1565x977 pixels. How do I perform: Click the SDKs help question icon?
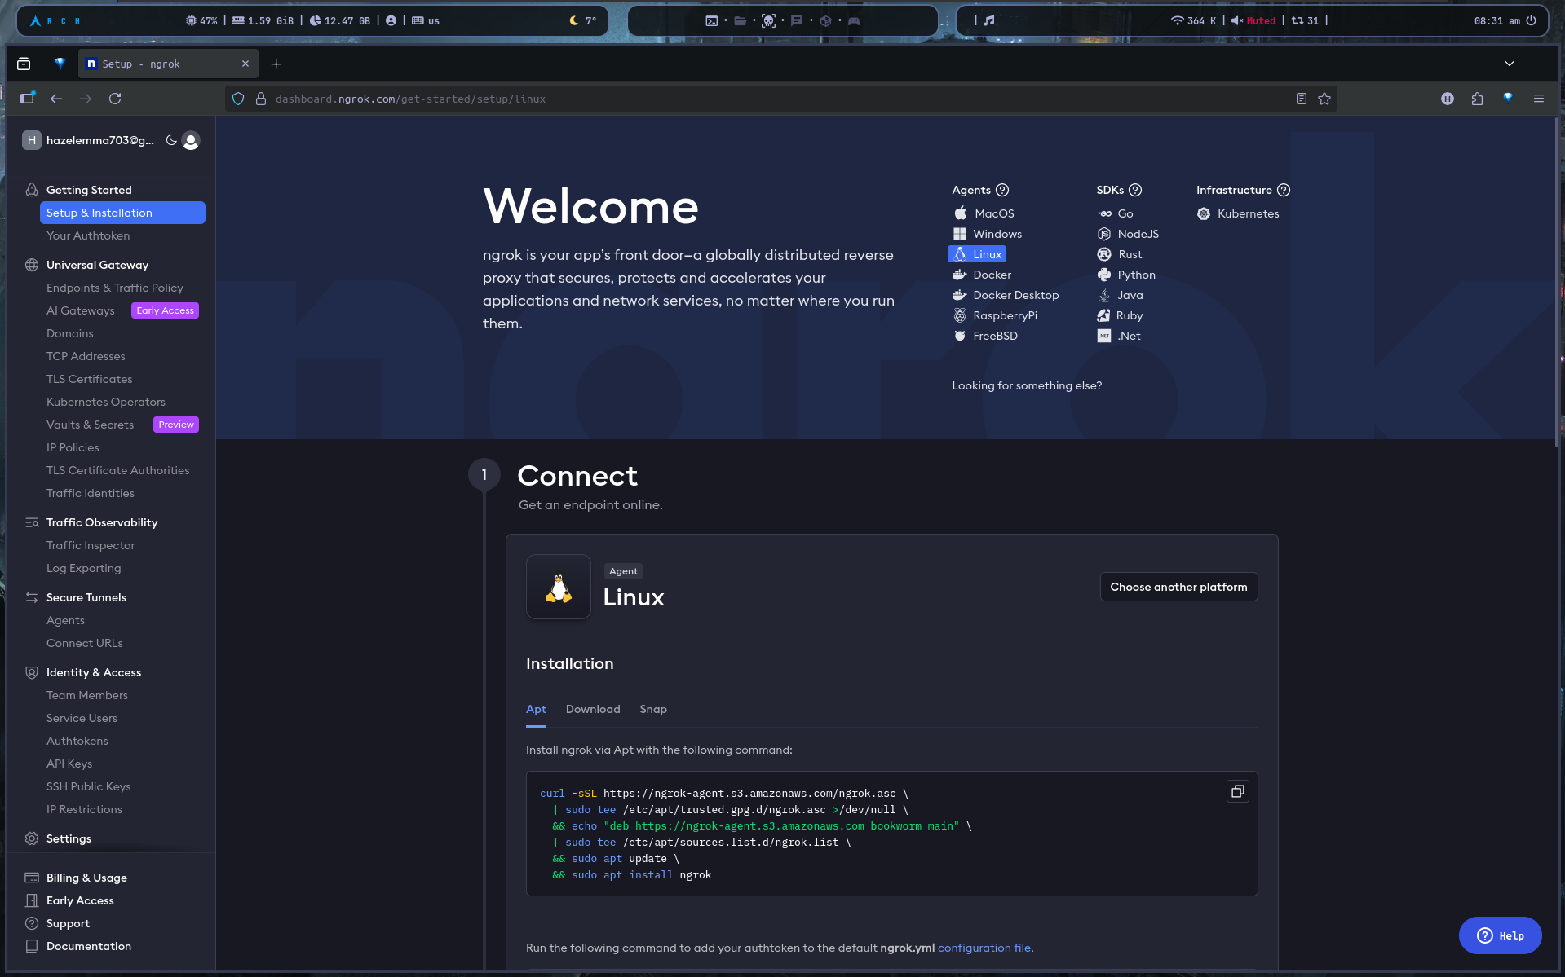(x=1135, y=190)
